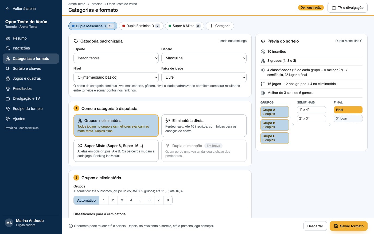Click the red dot on Dupla Feminina D tab
The width and height of the screenshot is (374, 234).
(x=124, y=26)
